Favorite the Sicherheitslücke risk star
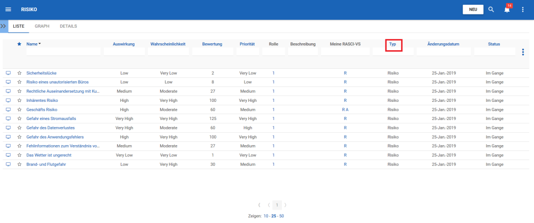This screenshot has width=534, height=223. point(19,73)
